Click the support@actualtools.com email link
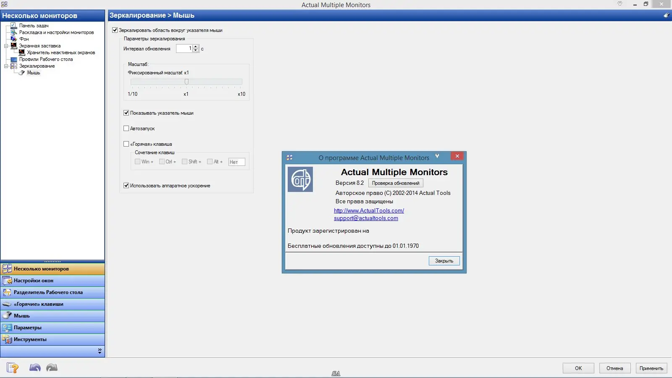Image resolution: width=672 pixels, height=378 pixels. point(366,218)
